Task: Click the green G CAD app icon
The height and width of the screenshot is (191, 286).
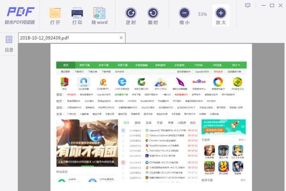Action: (142, 82)
